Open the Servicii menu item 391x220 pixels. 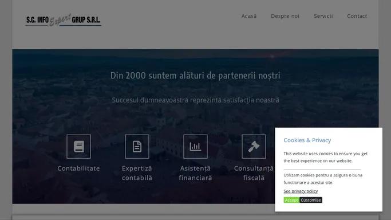click(x=323, y=16)
